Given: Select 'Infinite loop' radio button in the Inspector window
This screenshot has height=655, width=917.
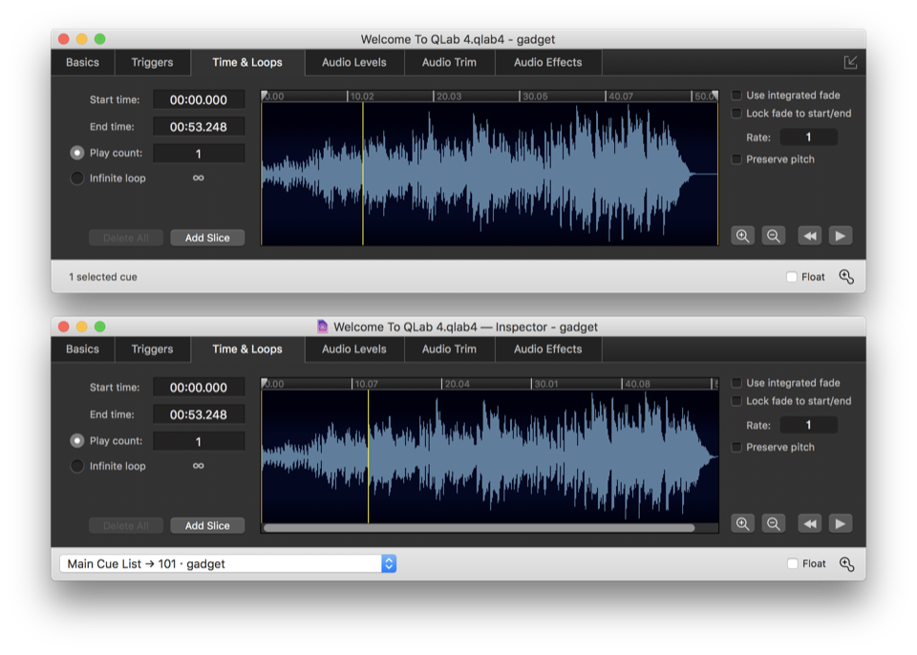Looking at the screenshot, I should pyautogui.click(x=77, y=466).
